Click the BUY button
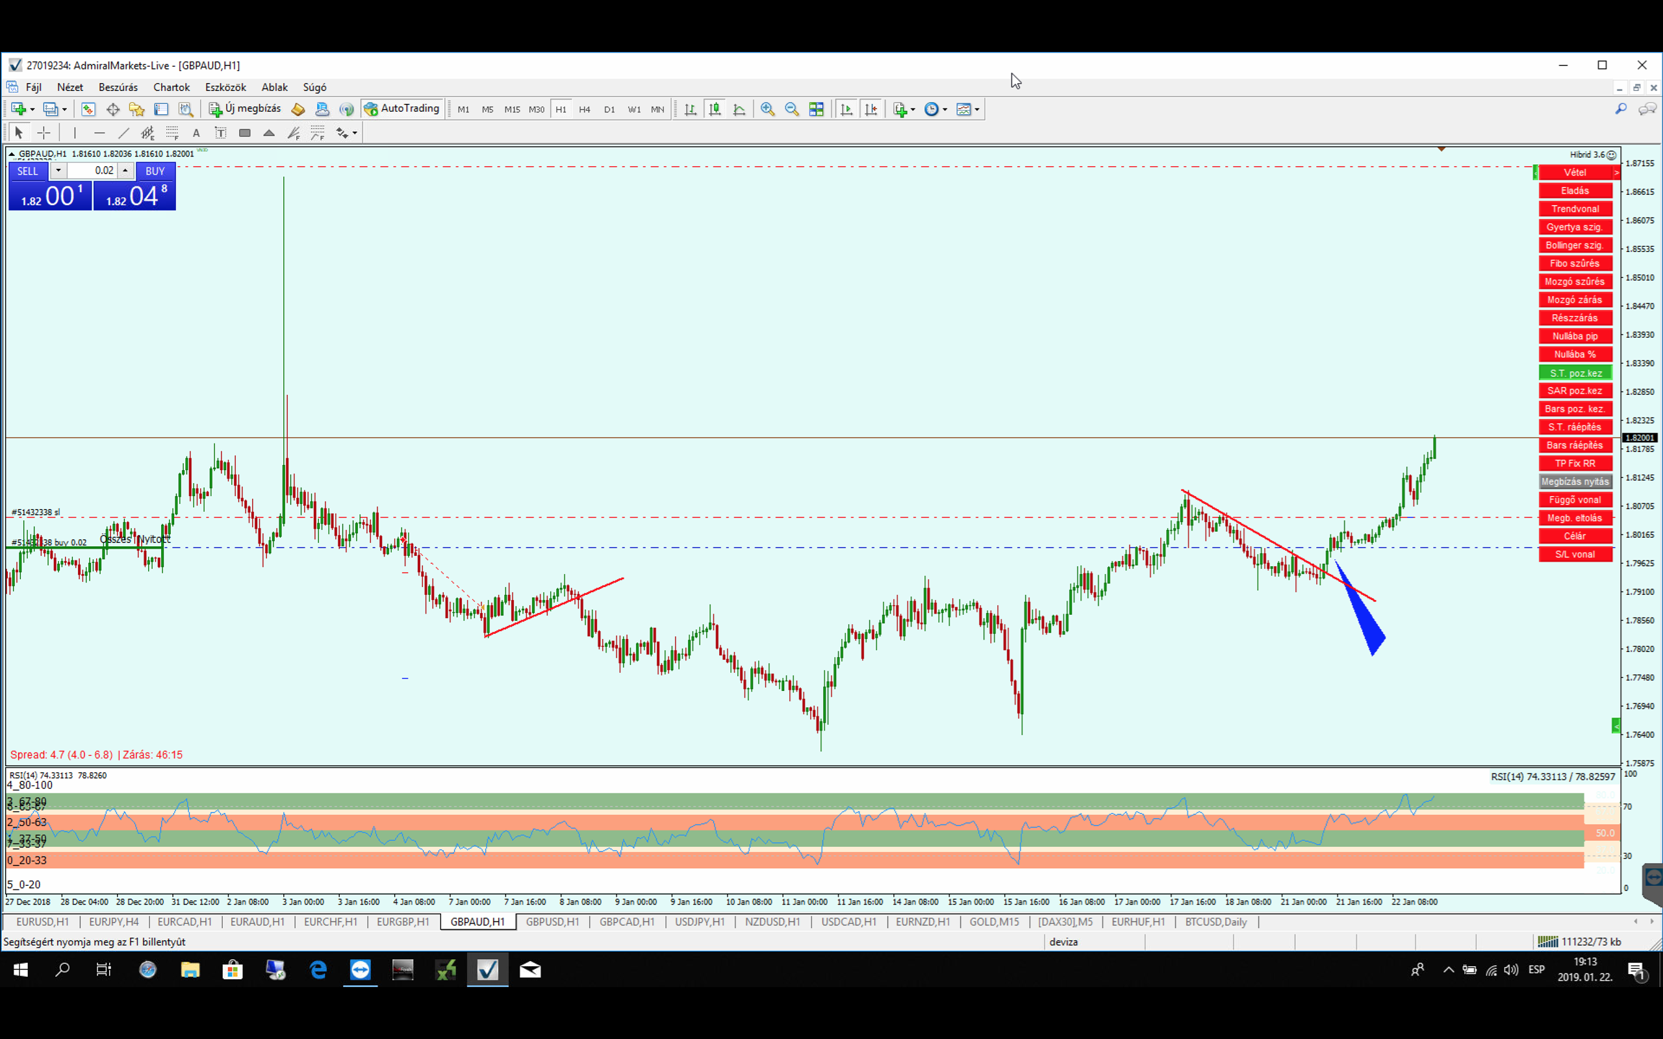 click(x=155, y=171)
